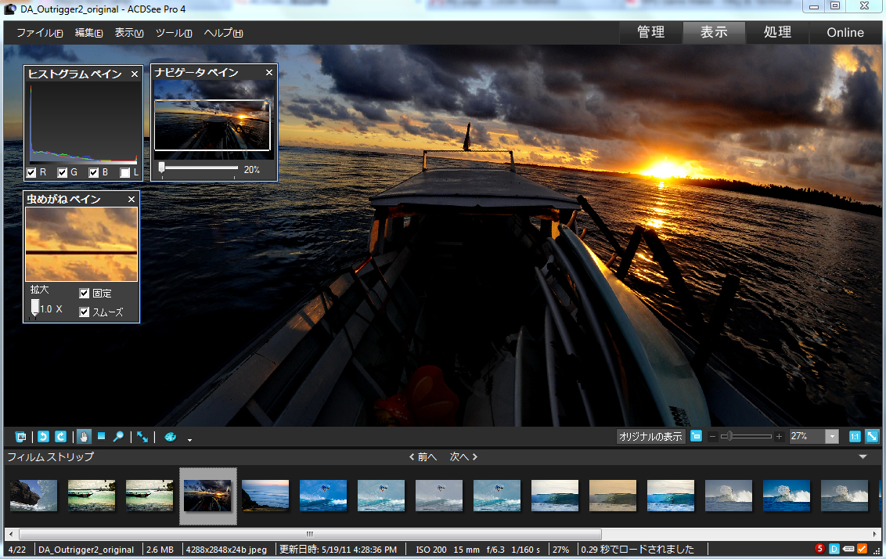Rotate the image left

pos(44,437)
